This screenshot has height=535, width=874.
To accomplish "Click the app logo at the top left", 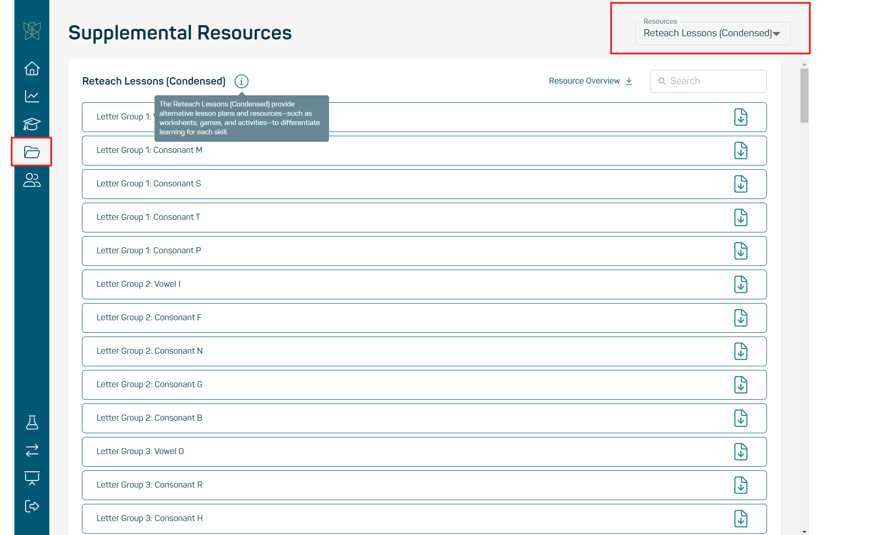I will (x=31, y=31).
